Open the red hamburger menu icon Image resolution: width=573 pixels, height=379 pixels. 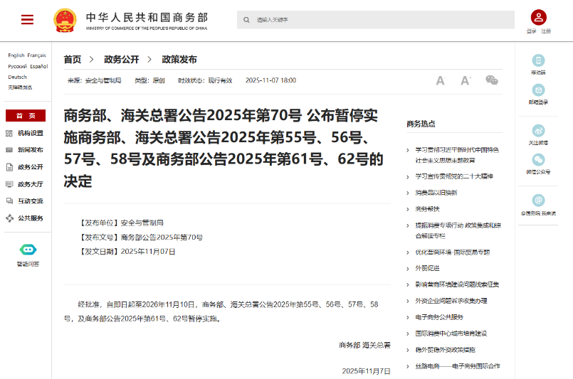pyautogui.click(x=28, y=19)
